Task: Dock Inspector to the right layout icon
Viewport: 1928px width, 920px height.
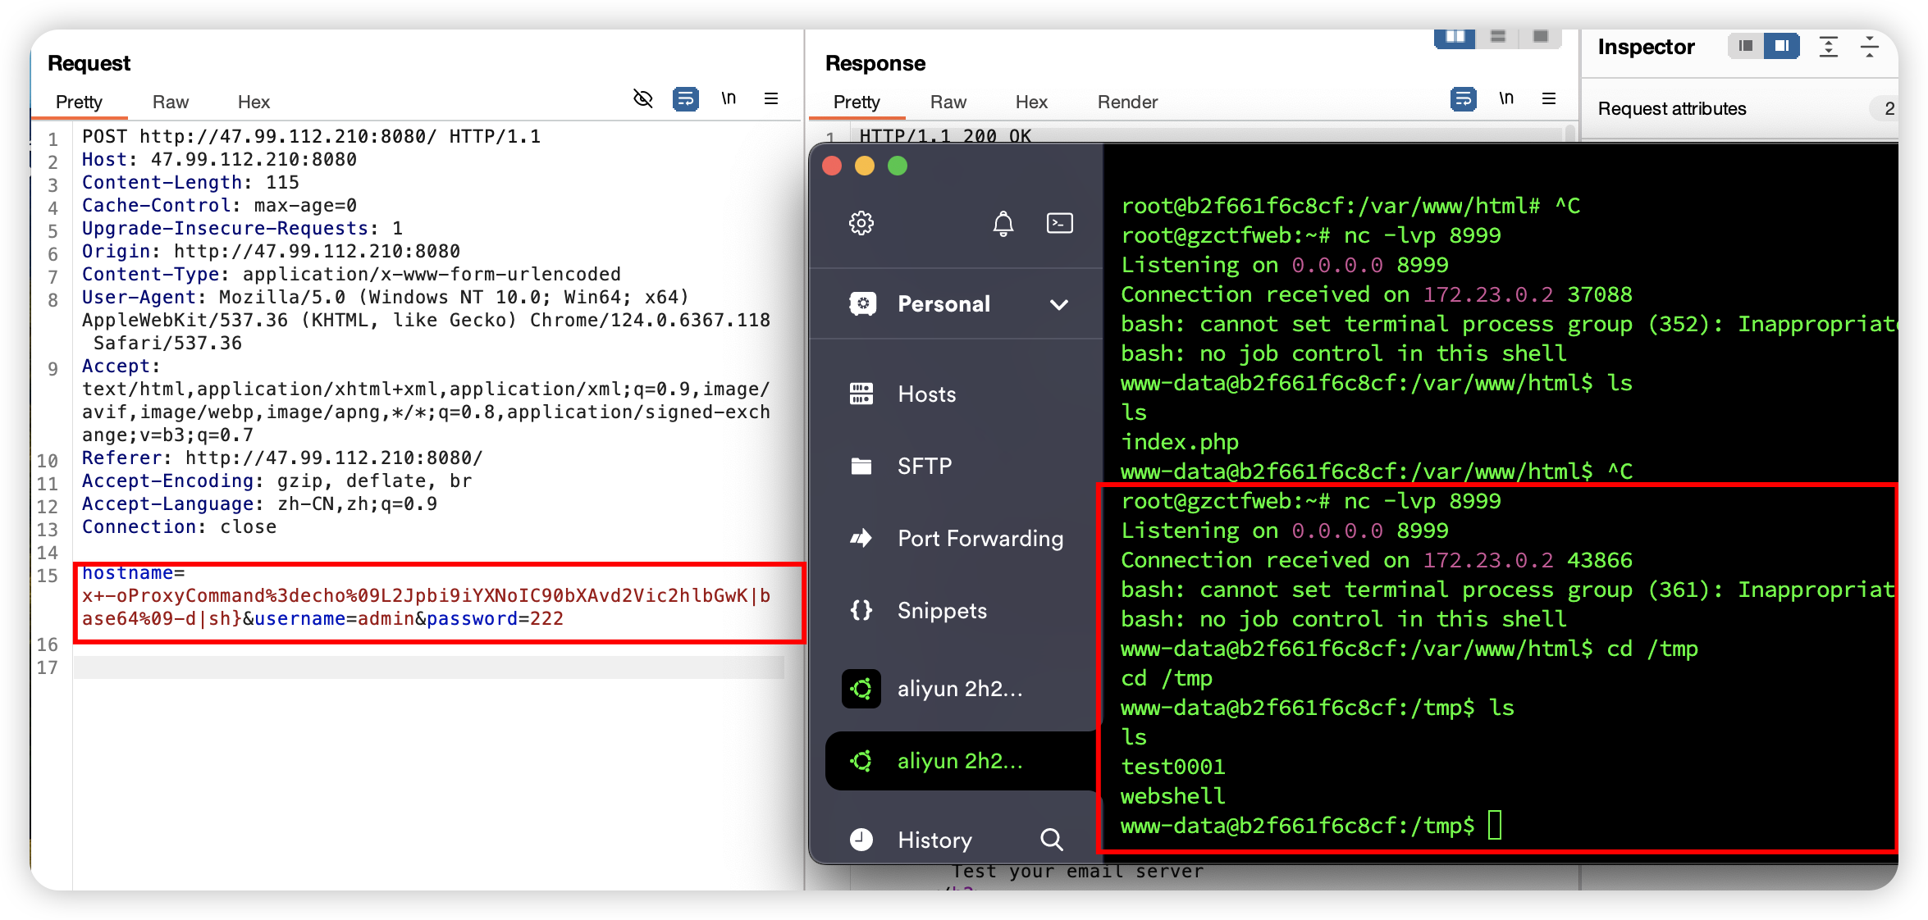Action: coord(1782,46)
